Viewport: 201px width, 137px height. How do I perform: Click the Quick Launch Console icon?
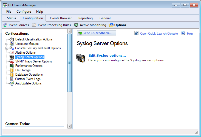point(136,33)
